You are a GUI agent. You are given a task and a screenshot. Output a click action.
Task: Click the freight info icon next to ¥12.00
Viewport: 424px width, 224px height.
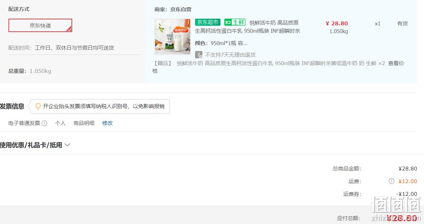tap(391, 181)
